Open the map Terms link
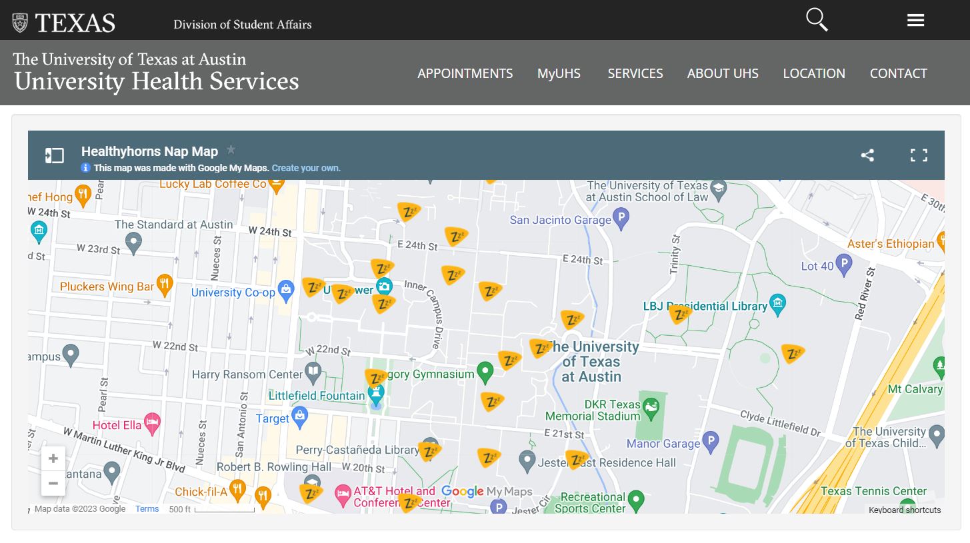 [x=147, y=509]
